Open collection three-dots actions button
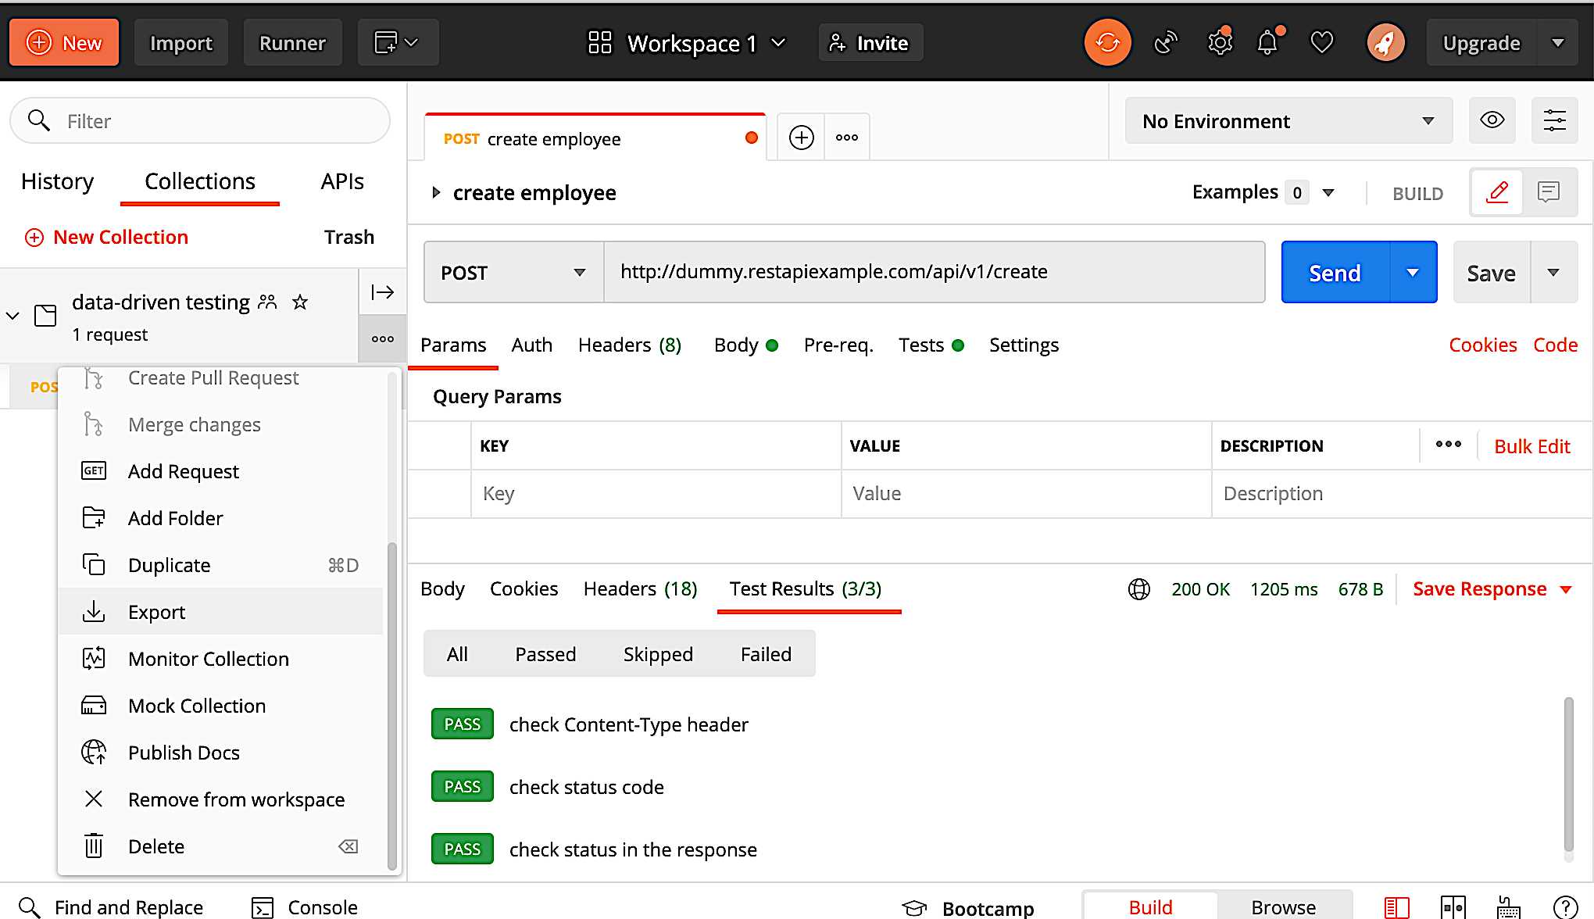The width and height of the screenshot is (1594, 919). pyautogui.click(x=382, y=338)
